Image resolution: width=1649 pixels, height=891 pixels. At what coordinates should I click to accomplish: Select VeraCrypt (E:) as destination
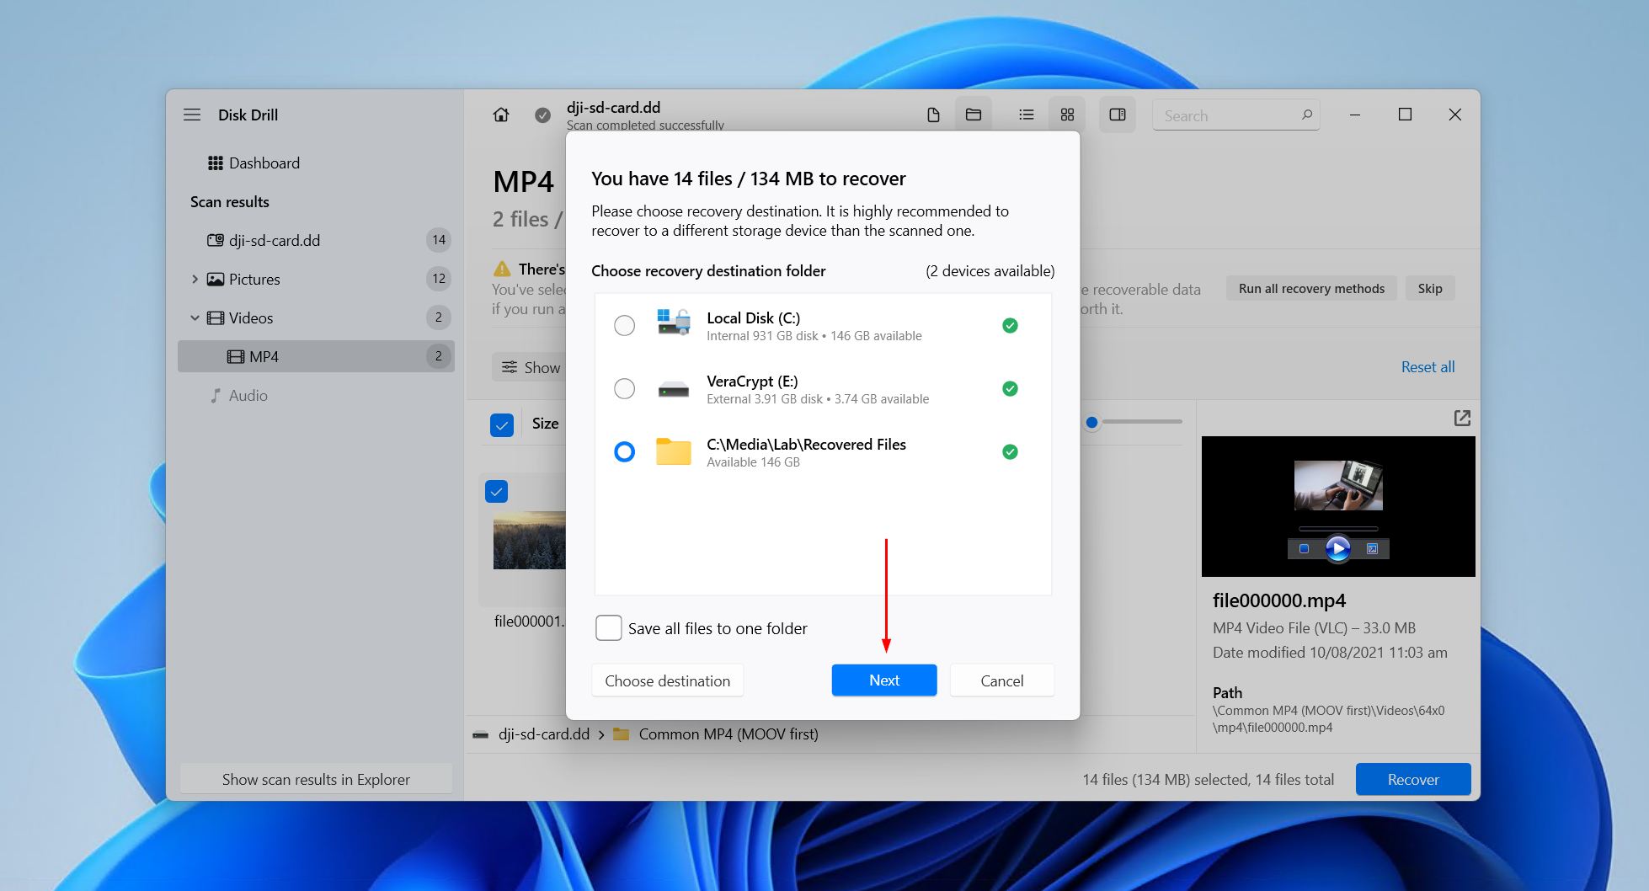624,388
